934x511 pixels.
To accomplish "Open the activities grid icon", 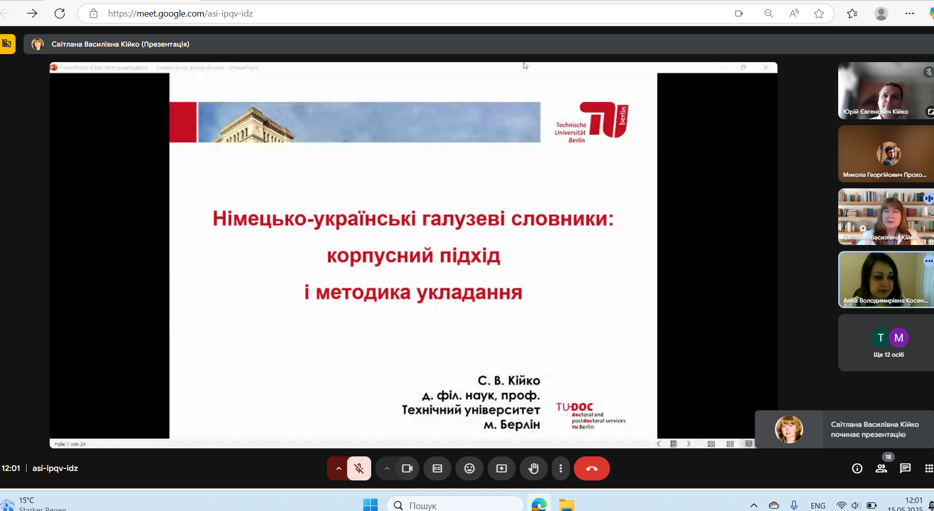I will coord(928,468).
